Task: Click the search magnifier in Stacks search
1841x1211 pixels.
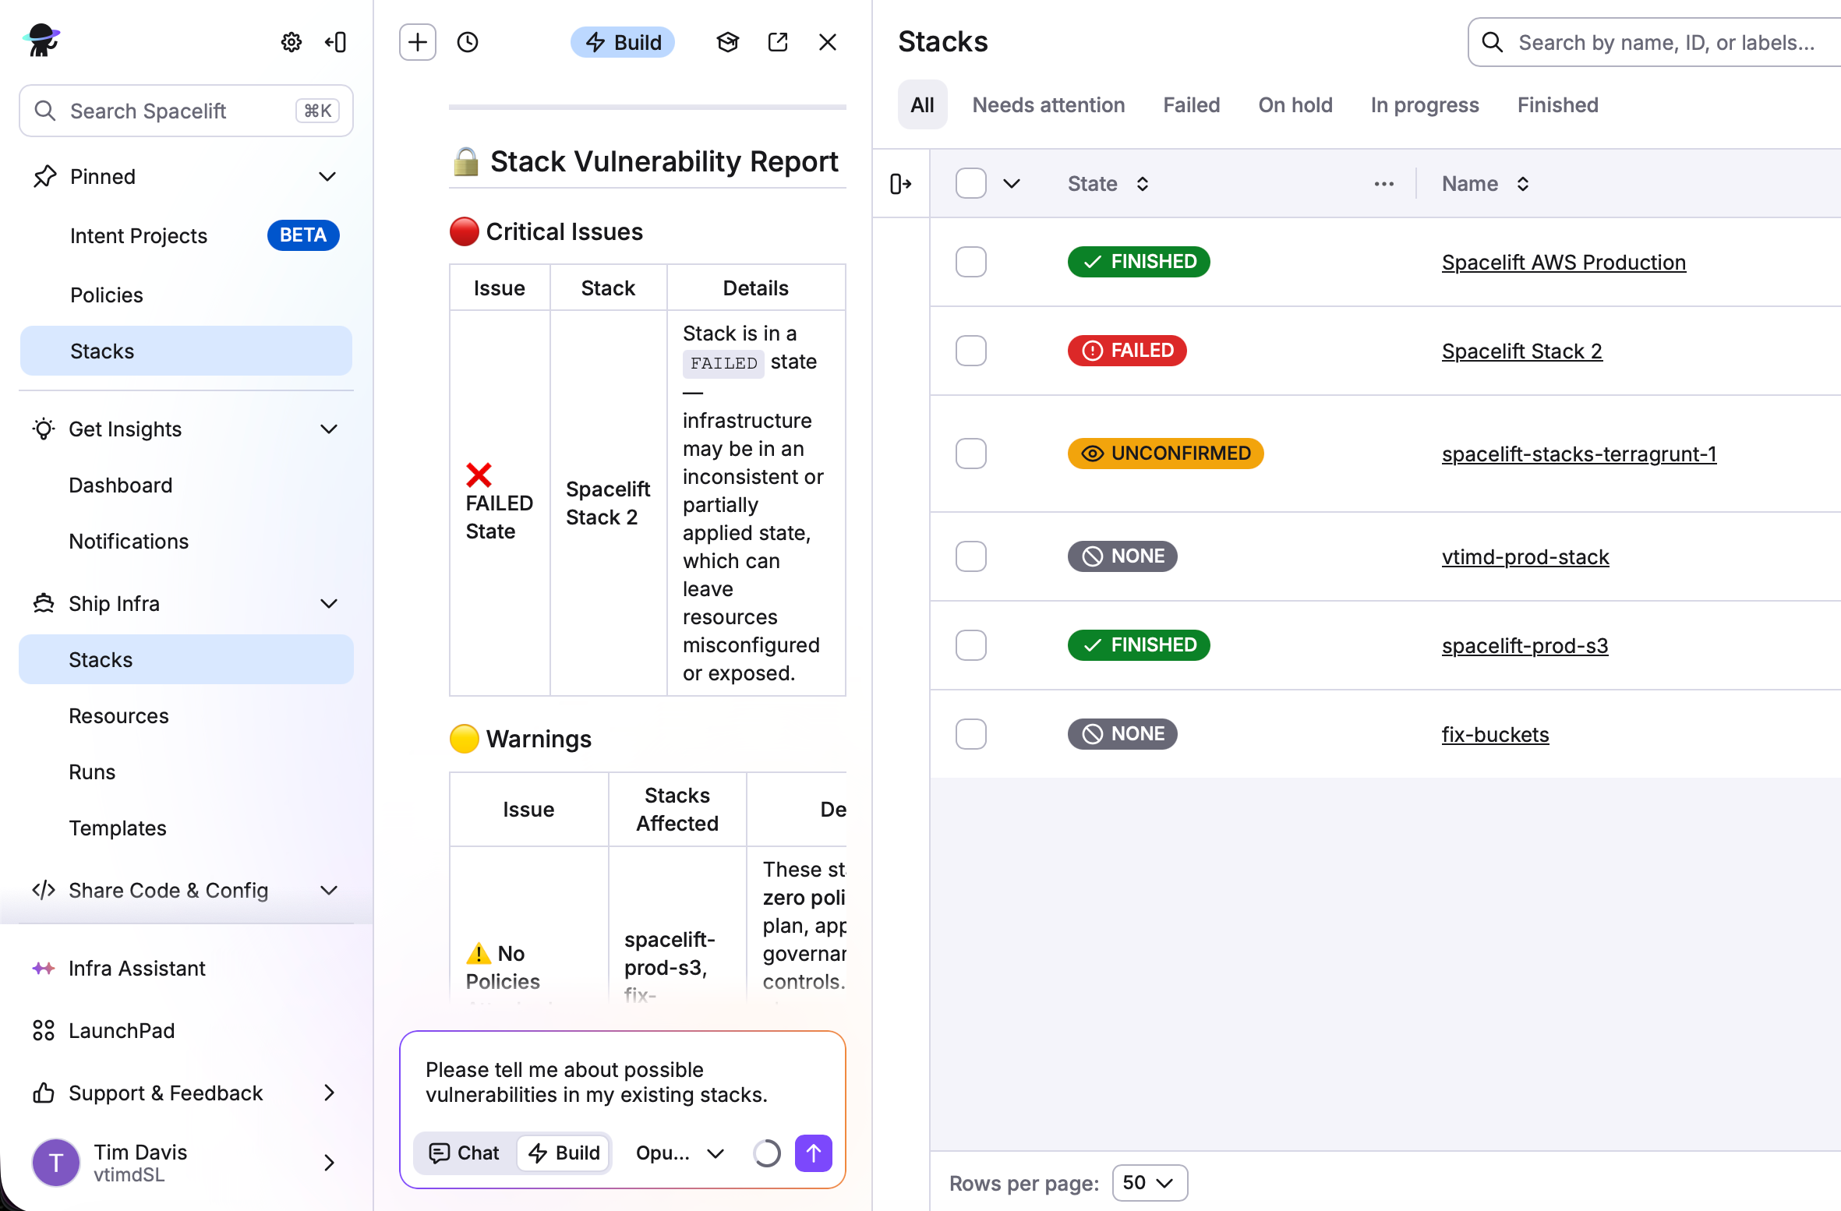Action: (x=1492, y=42)
